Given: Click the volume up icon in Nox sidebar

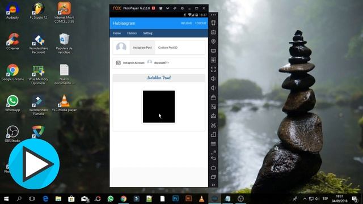Looking at the screenshot, I should 213,79.
